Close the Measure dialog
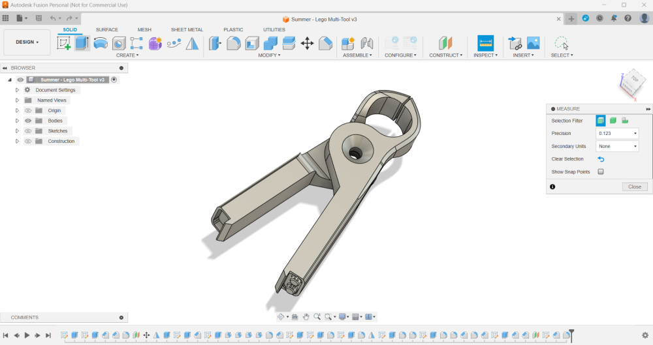The width and height of the screenshot is (653, 345). [x=635, y=187]
